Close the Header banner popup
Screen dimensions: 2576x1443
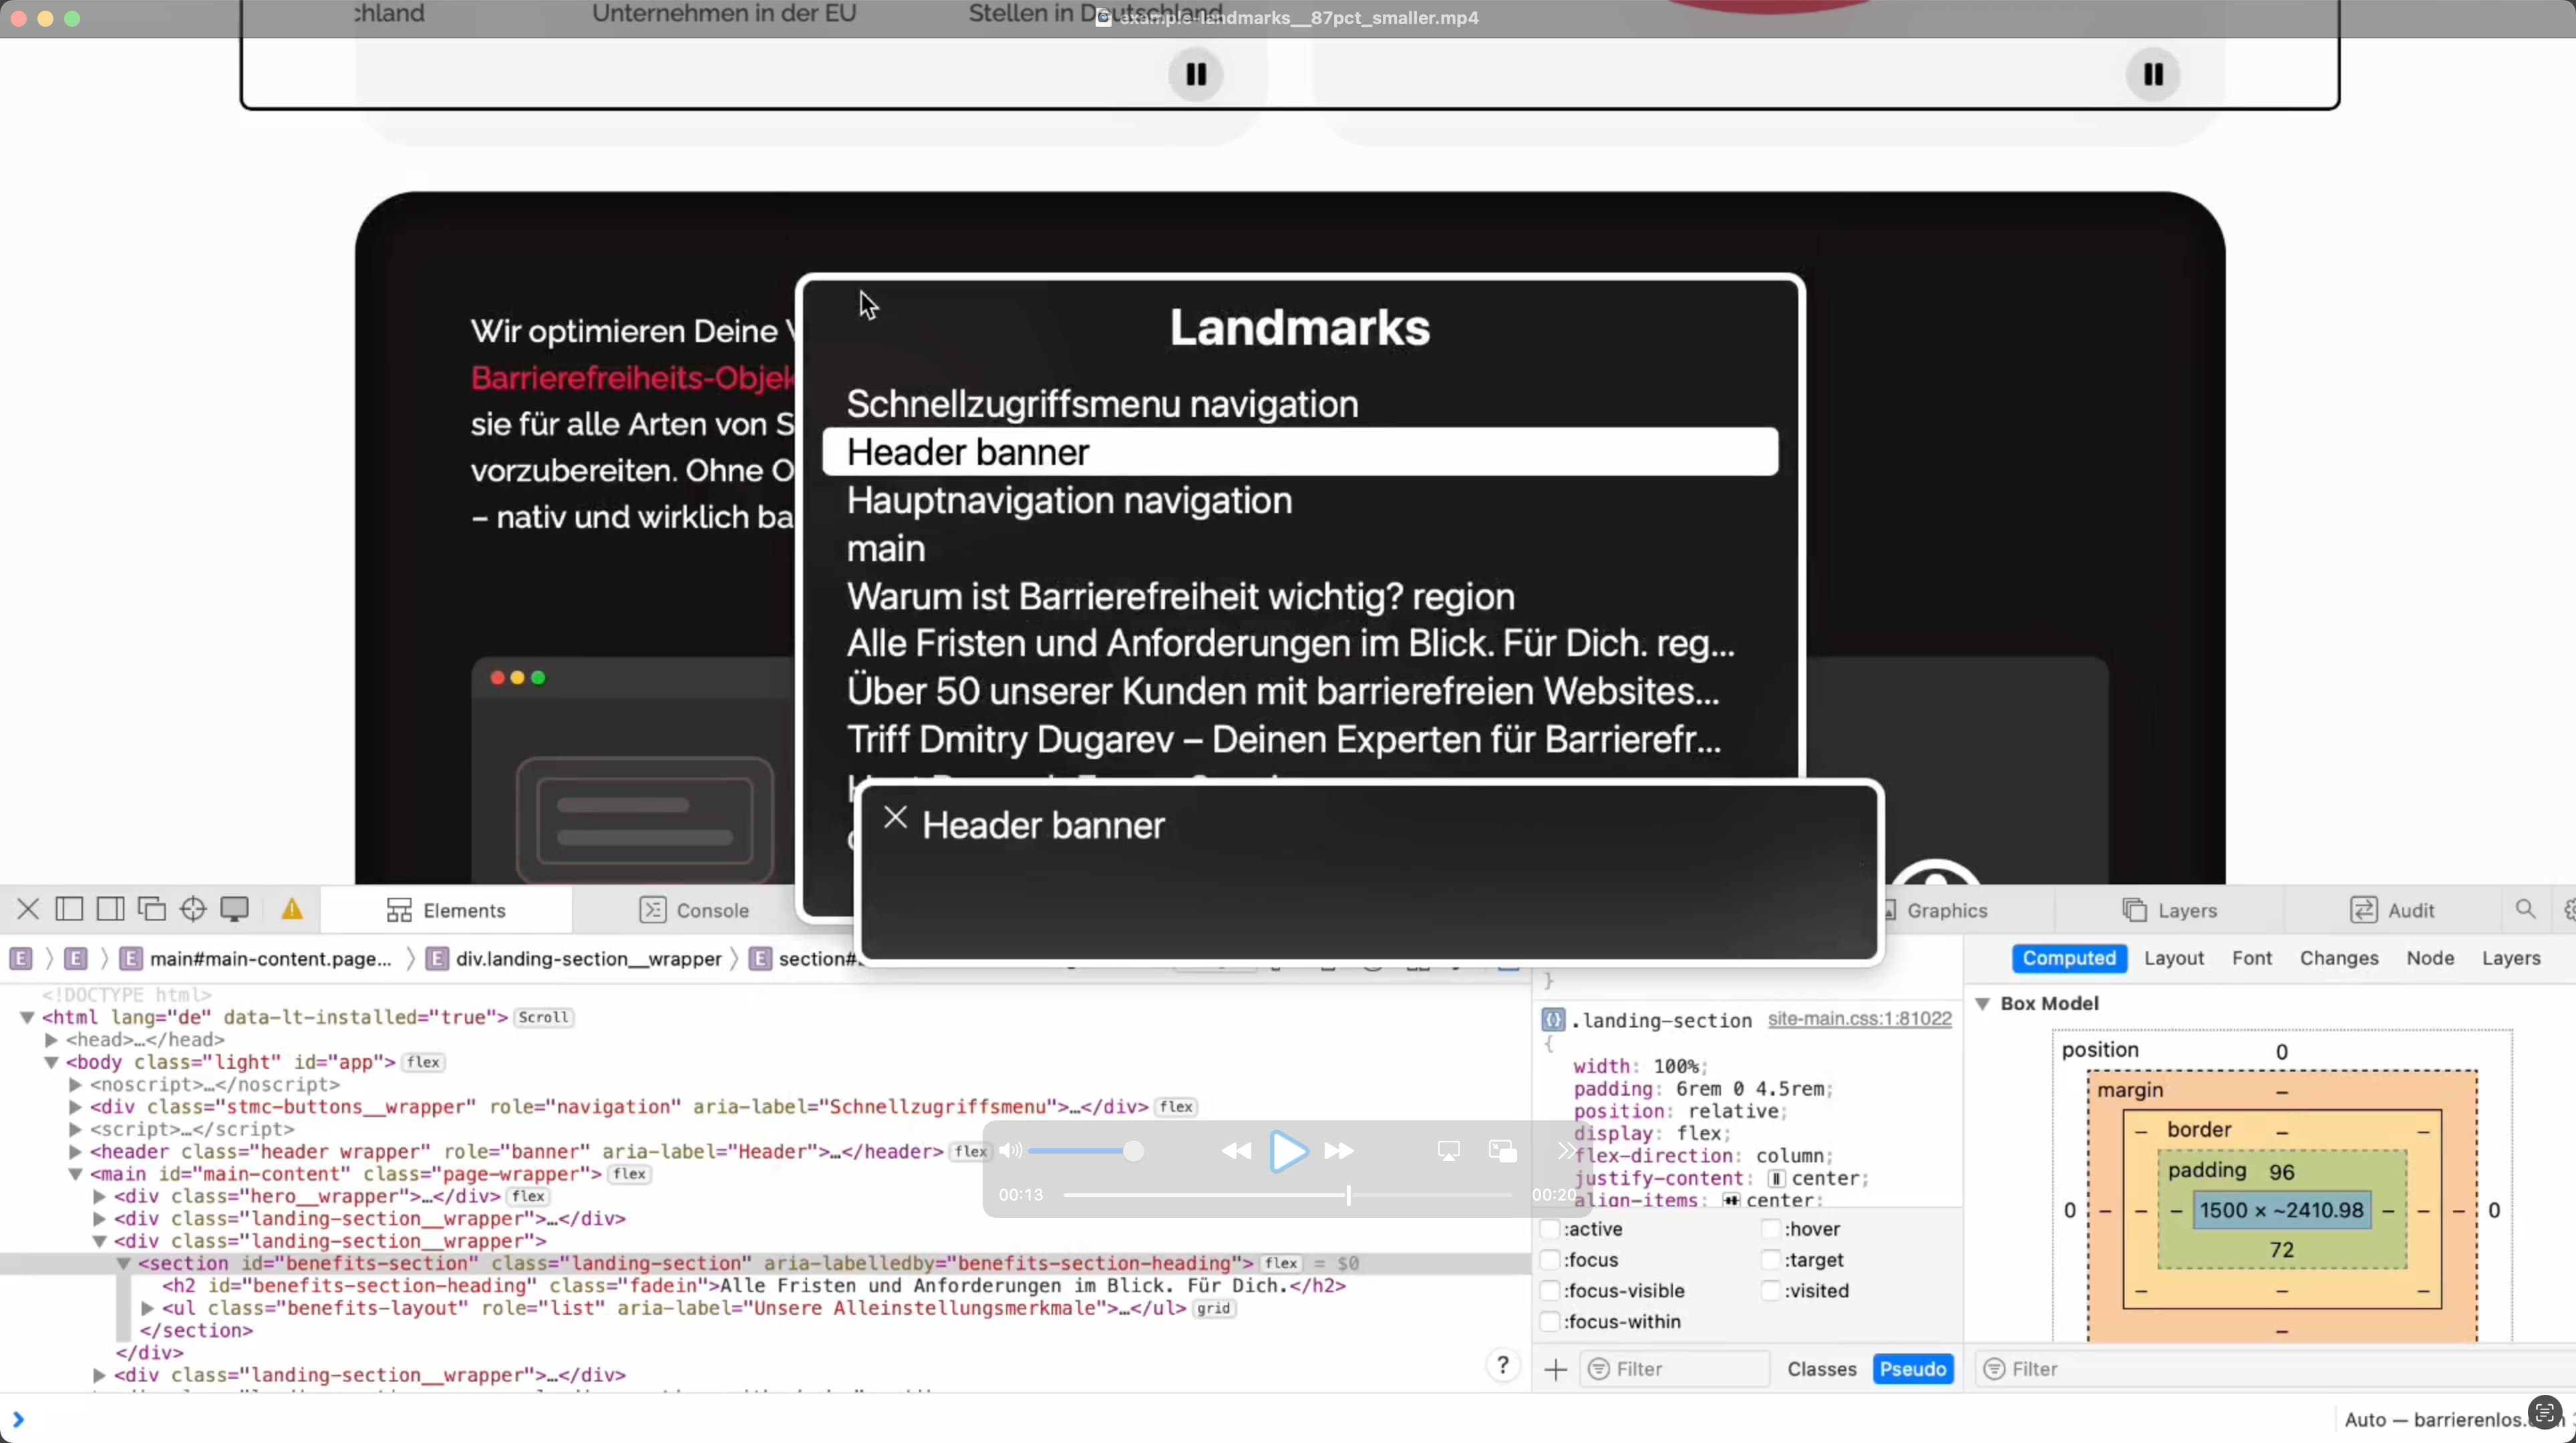click(895, 819)
